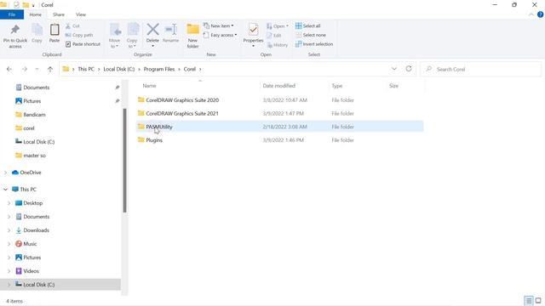Switch to the View tab
Image resolution: width=545 pixels, height=306 pixels.
point(81,14)
